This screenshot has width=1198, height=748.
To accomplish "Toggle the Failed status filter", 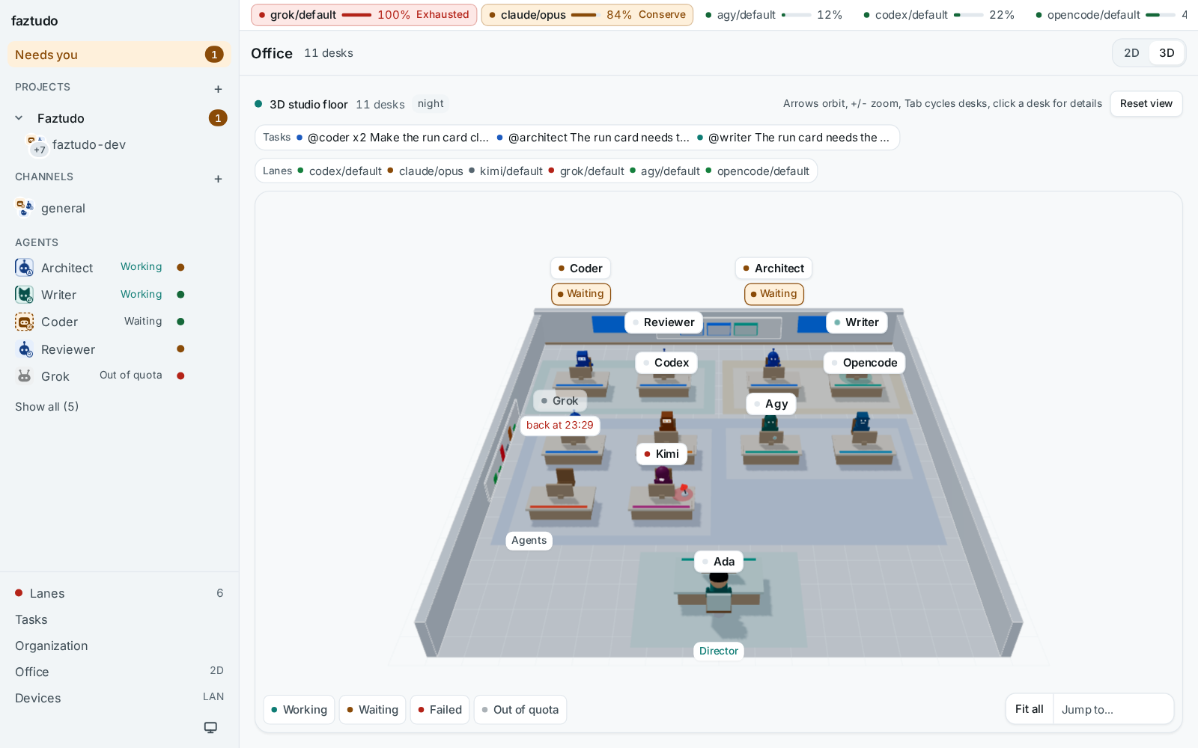I will (x=440, y=710).
